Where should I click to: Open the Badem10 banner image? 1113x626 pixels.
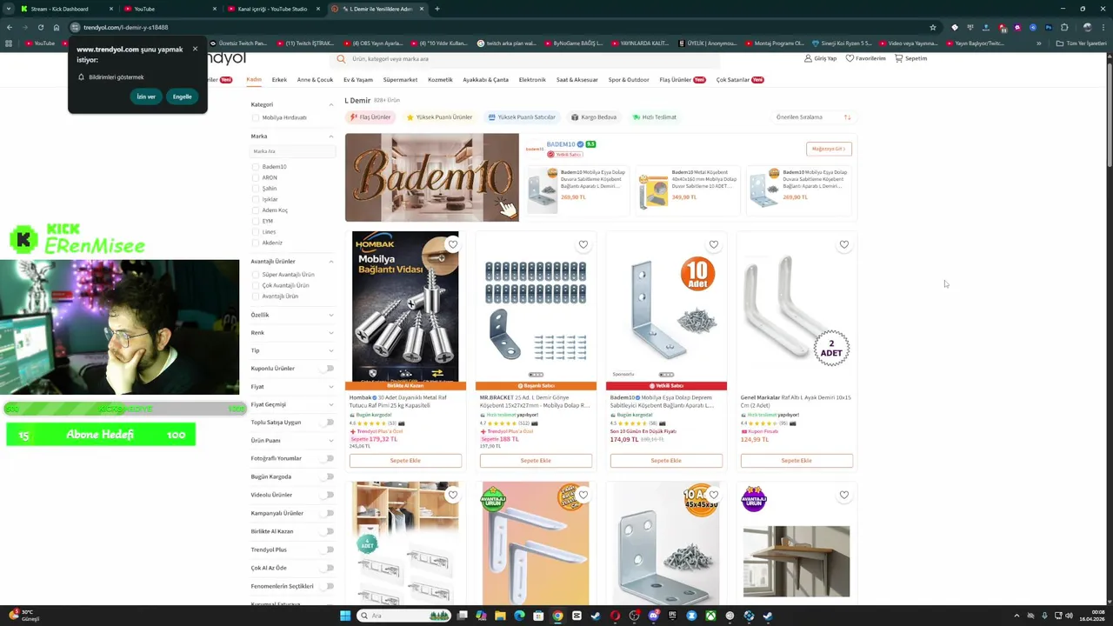point(432,177)
